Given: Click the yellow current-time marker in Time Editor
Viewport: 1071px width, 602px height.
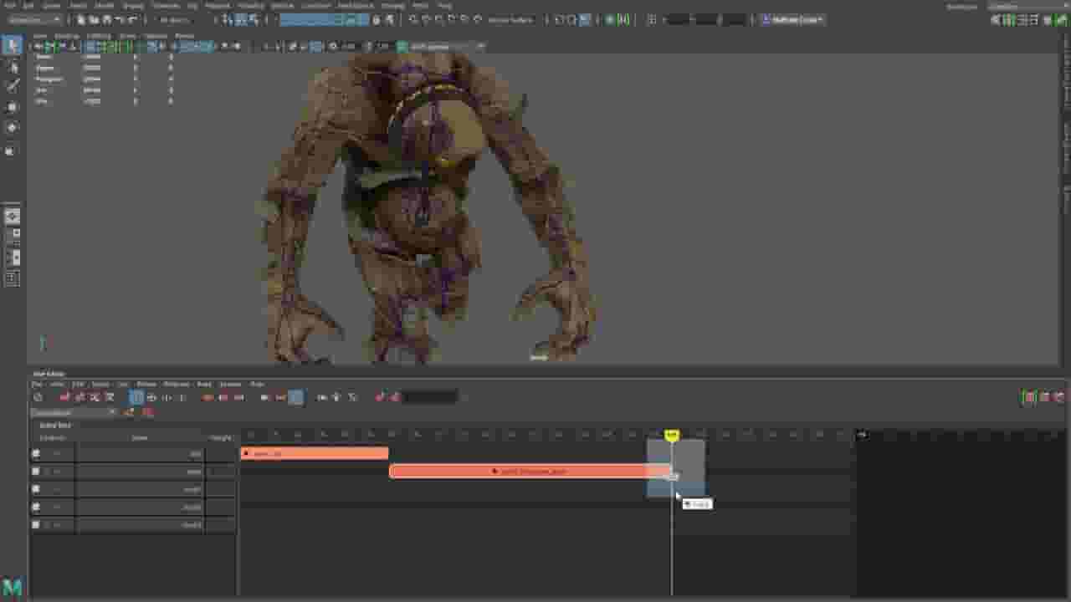Looking at the screenshot, I should pos(671,436).
